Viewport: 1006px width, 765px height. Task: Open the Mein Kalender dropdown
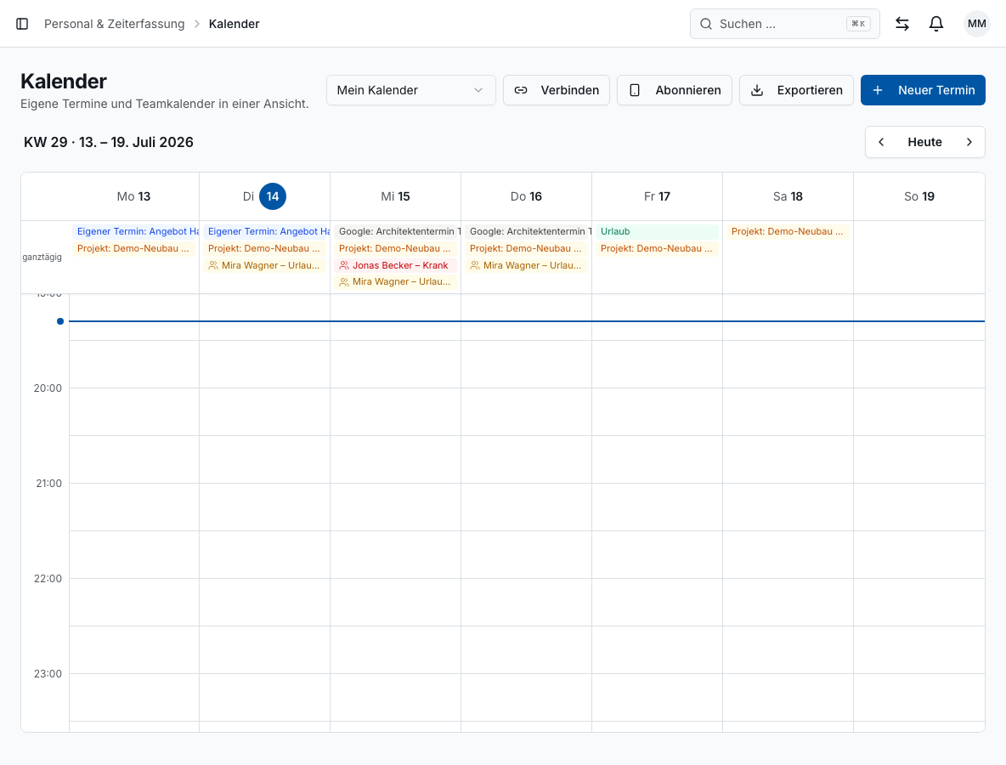pos(410,90)
